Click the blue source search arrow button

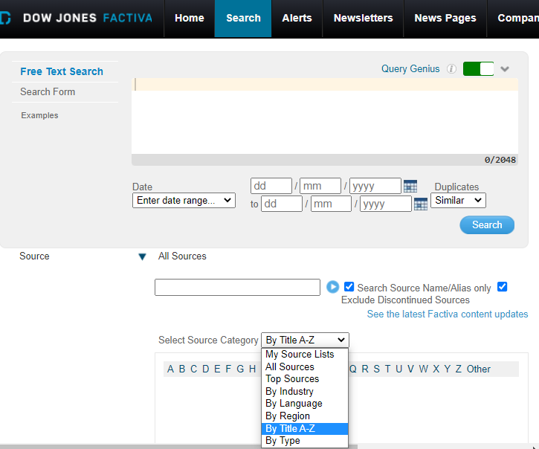coord(332,287)
